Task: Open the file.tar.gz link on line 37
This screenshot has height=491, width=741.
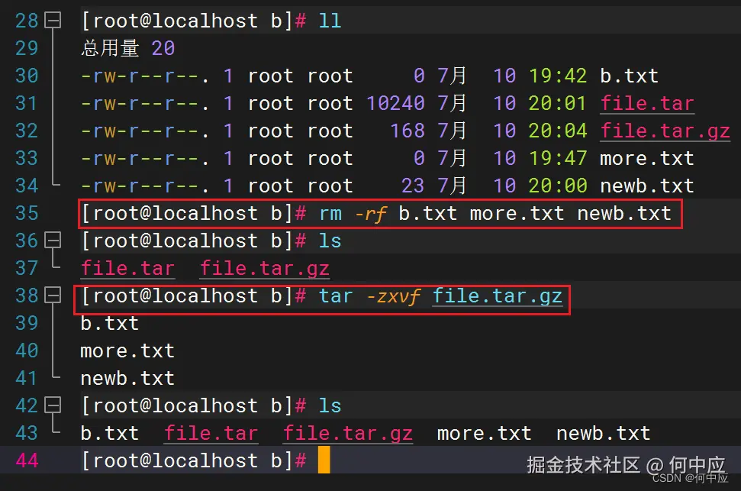Action: click(264, 268)
